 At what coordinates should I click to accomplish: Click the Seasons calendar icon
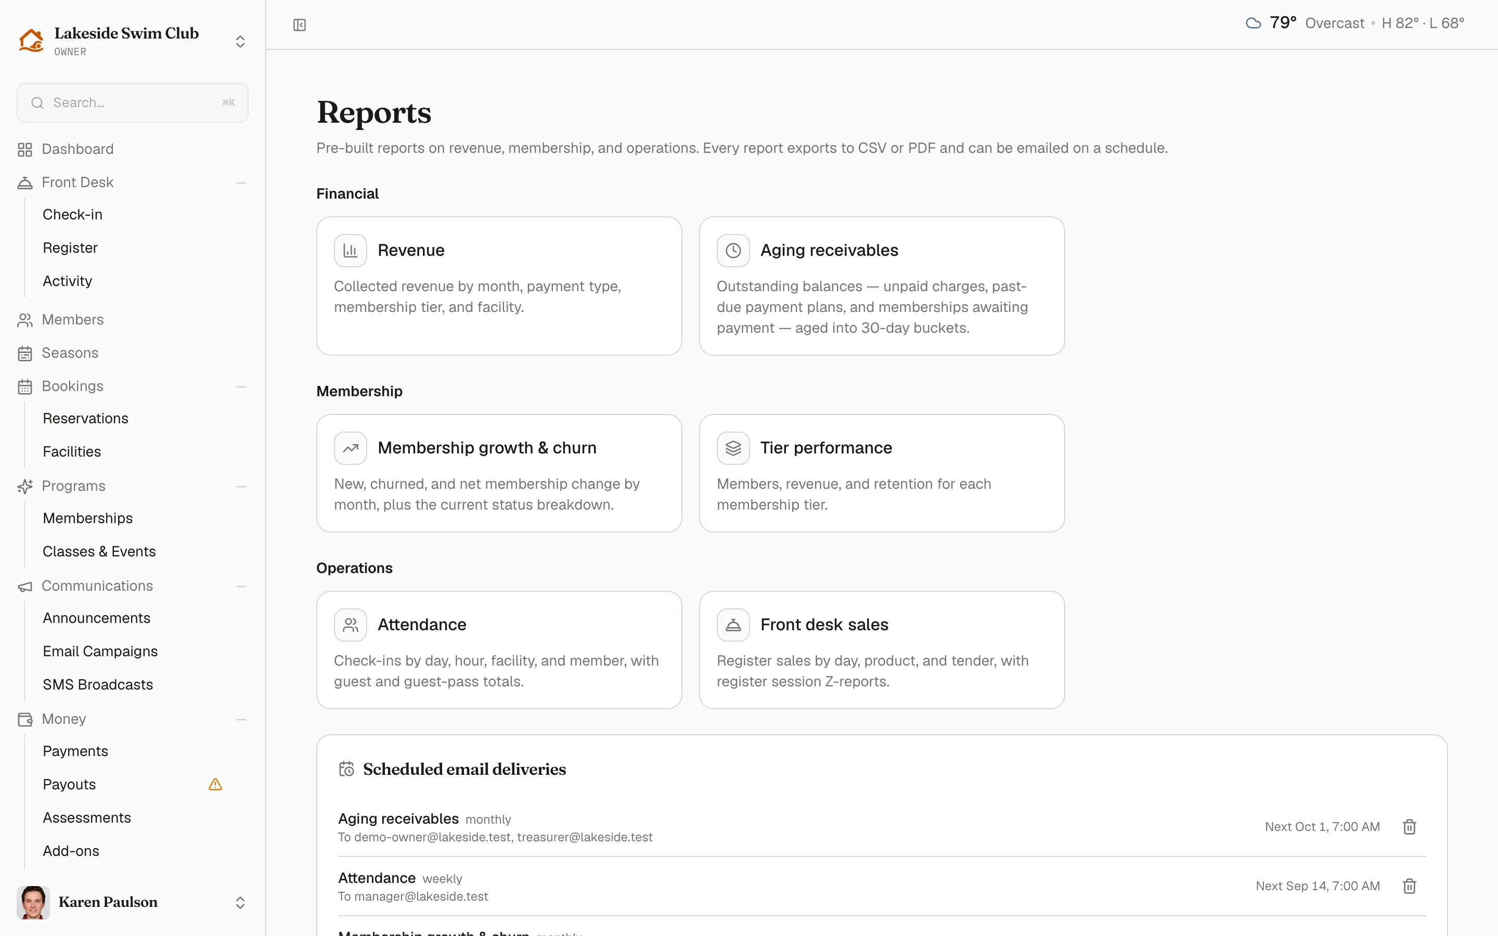(25, 354)
